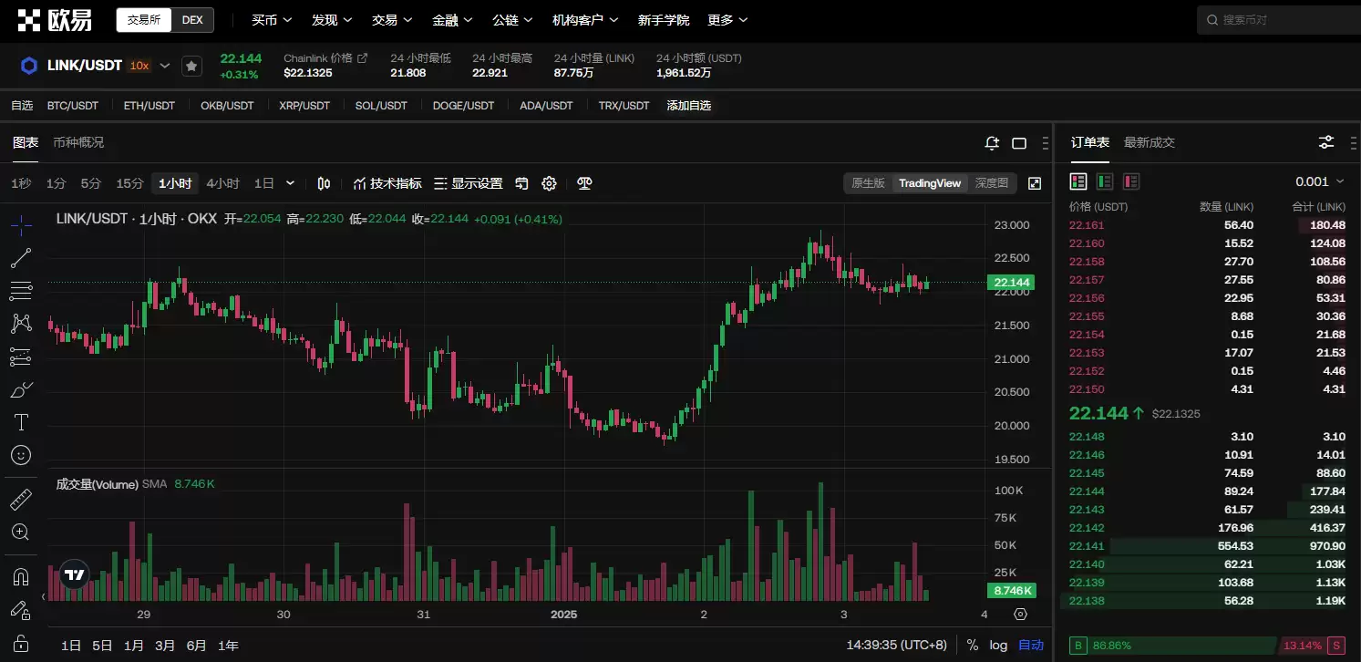Click the 搜索币对 search field
The height and width of the screenshot is (662, 1361).
tap(1276, 20)
